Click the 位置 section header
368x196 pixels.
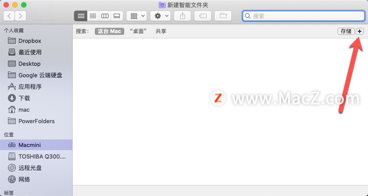point(9,135)
